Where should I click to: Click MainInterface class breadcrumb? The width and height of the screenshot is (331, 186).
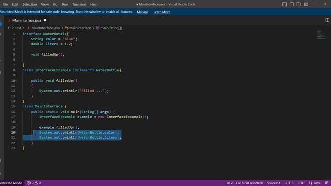coord(80,28)
